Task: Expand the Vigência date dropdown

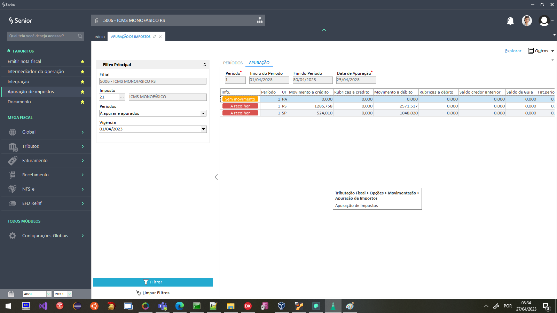Action: tap(203, 129)
